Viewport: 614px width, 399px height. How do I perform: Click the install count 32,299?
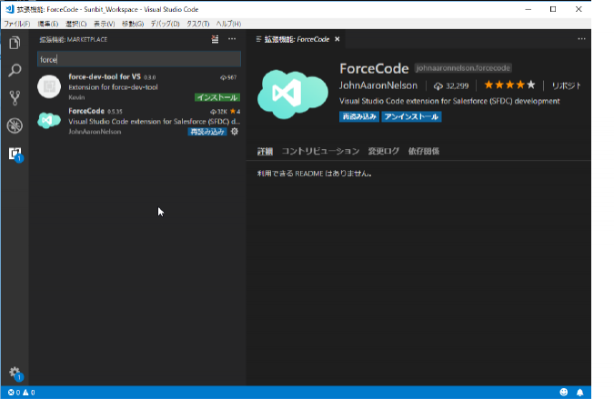[x=451, y=85]
